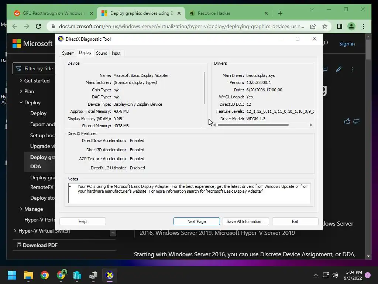Click the DirectX Diagnostic taskbar icon

pos(109,275)
